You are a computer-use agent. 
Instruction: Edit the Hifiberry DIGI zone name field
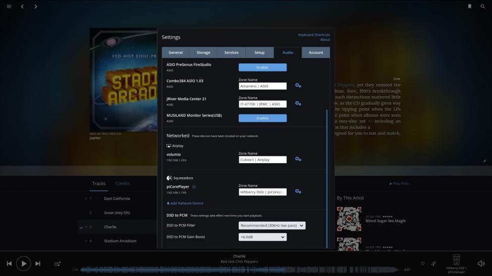click(262, 192)
